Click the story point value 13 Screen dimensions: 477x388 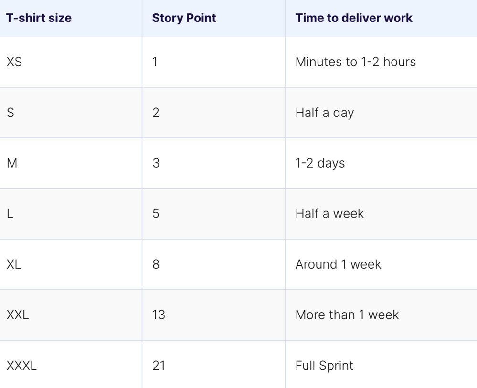[159, 315]
